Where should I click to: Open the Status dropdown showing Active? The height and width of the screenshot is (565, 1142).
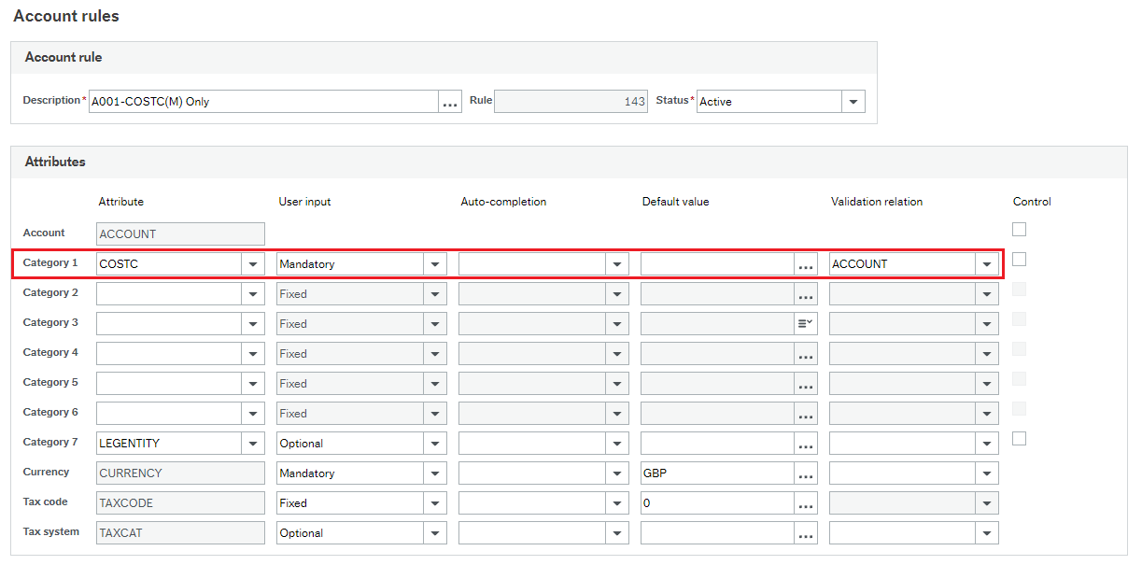click(x=852, y=101)
